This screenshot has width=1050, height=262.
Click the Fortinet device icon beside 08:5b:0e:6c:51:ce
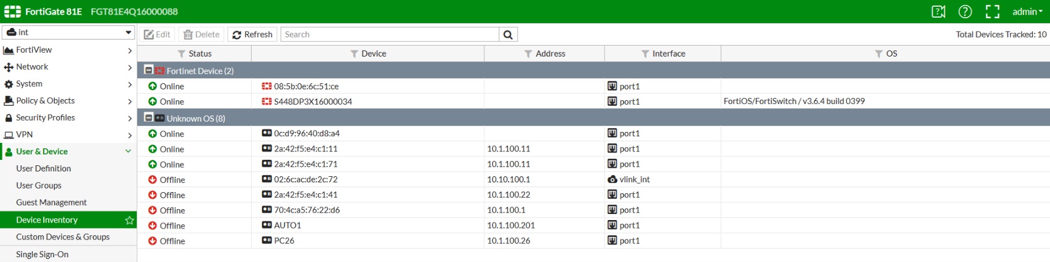coord(267,86)
